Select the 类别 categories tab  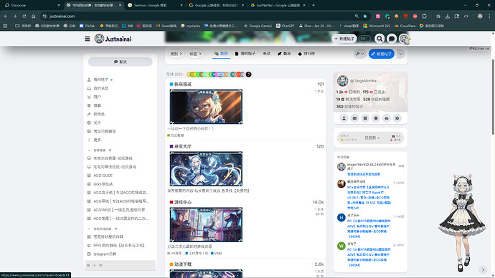221,54
